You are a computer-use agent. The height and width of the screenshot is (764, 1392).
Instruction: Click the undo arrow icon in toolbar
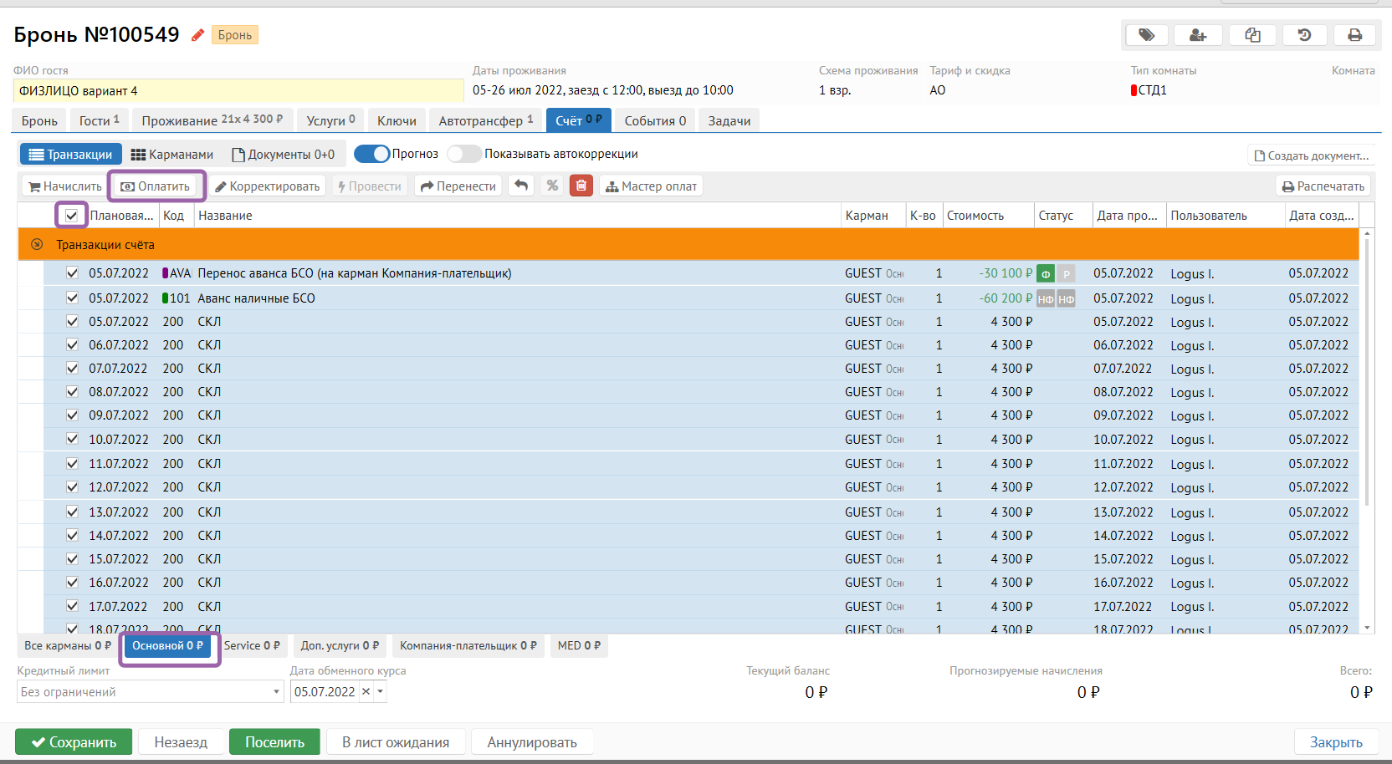click(521, 186)
